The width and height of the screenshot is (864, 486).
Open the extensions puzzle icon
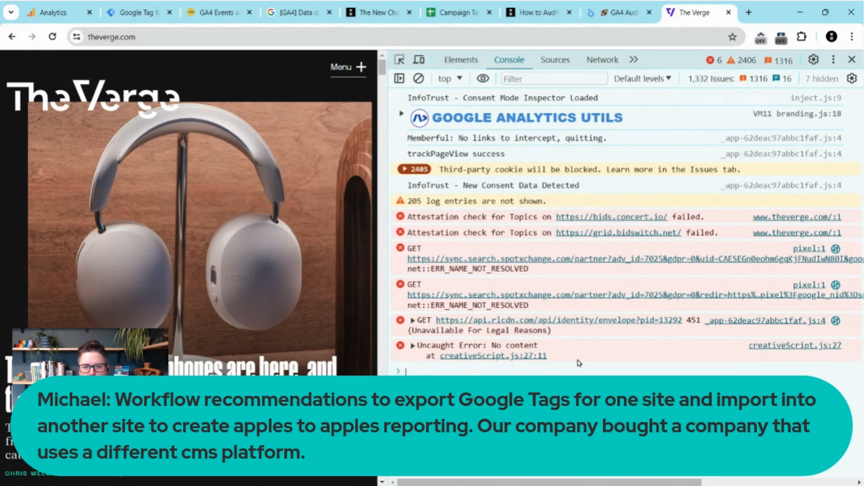click(x=802, y=37)
